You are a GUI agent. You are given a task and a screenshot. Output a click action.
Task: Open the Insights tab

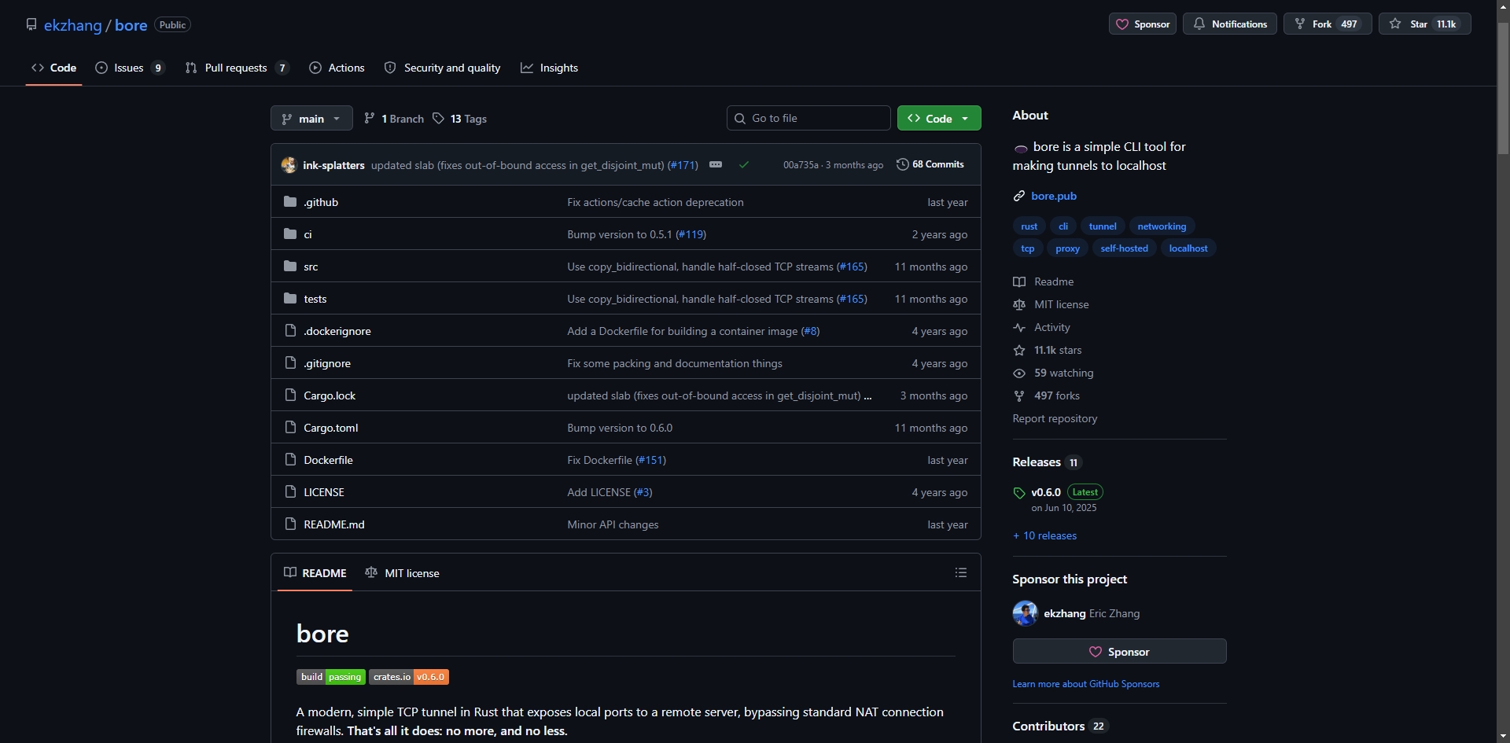coord(549,68)
